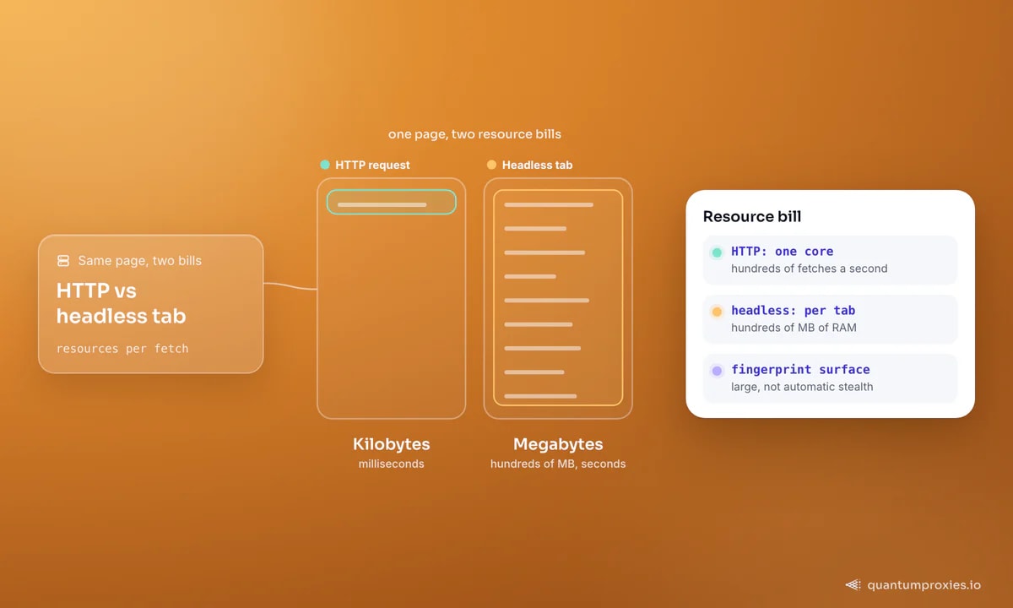This screenshot has height=608, width=1013.
Task: Click the server icon beside "Same page, two bills"
Action: (63, 261)
